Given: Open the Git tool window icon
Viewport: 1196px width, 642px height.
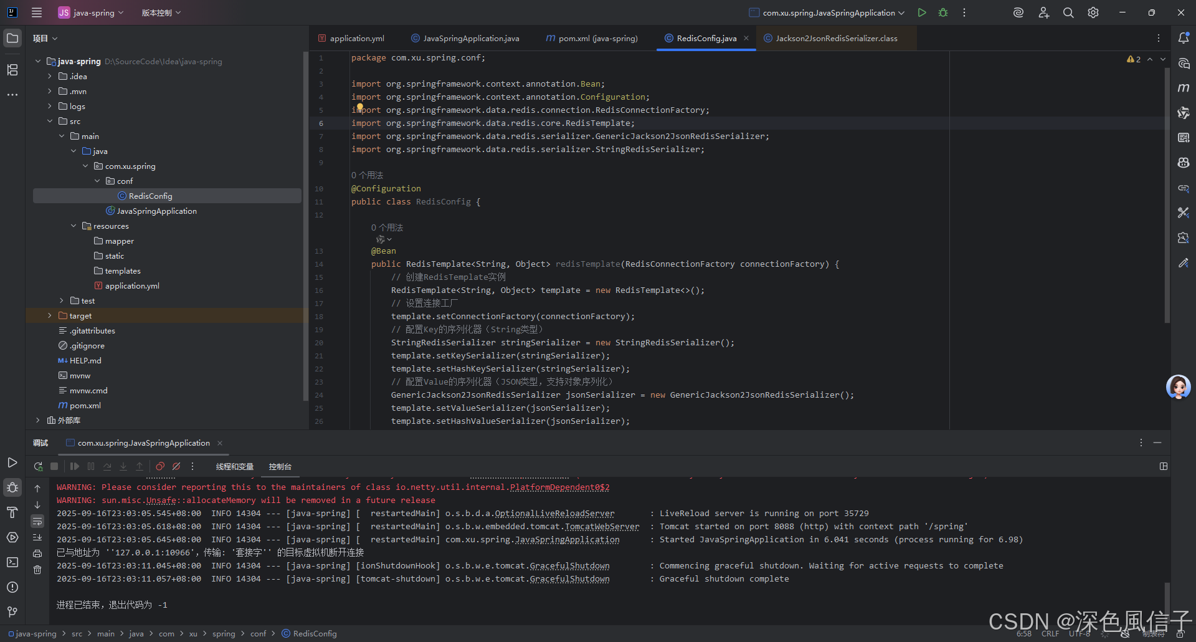Looking at the screenshot, I should (12, 612).
